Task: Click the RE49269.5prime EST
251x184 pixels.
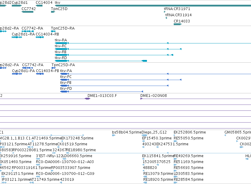Action: (175, 159)
